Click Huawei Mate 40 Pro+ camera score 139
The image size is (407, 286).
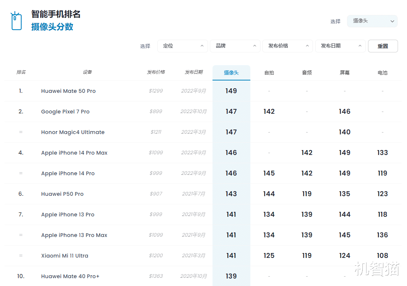coord(231,276)
